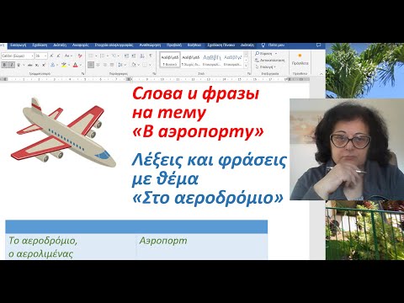The image size is (404, 303).
Task: Click the Shrink Font icon
Action: (58, 56)
